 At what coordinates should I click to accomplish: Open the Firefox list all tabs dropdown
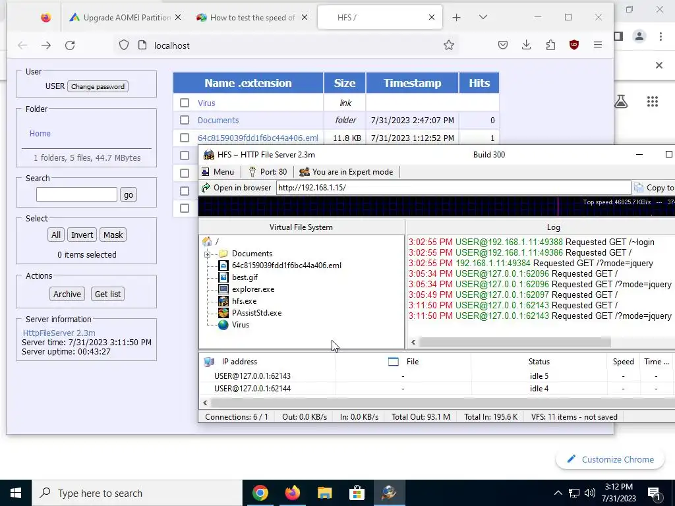(x=483, y=17)
